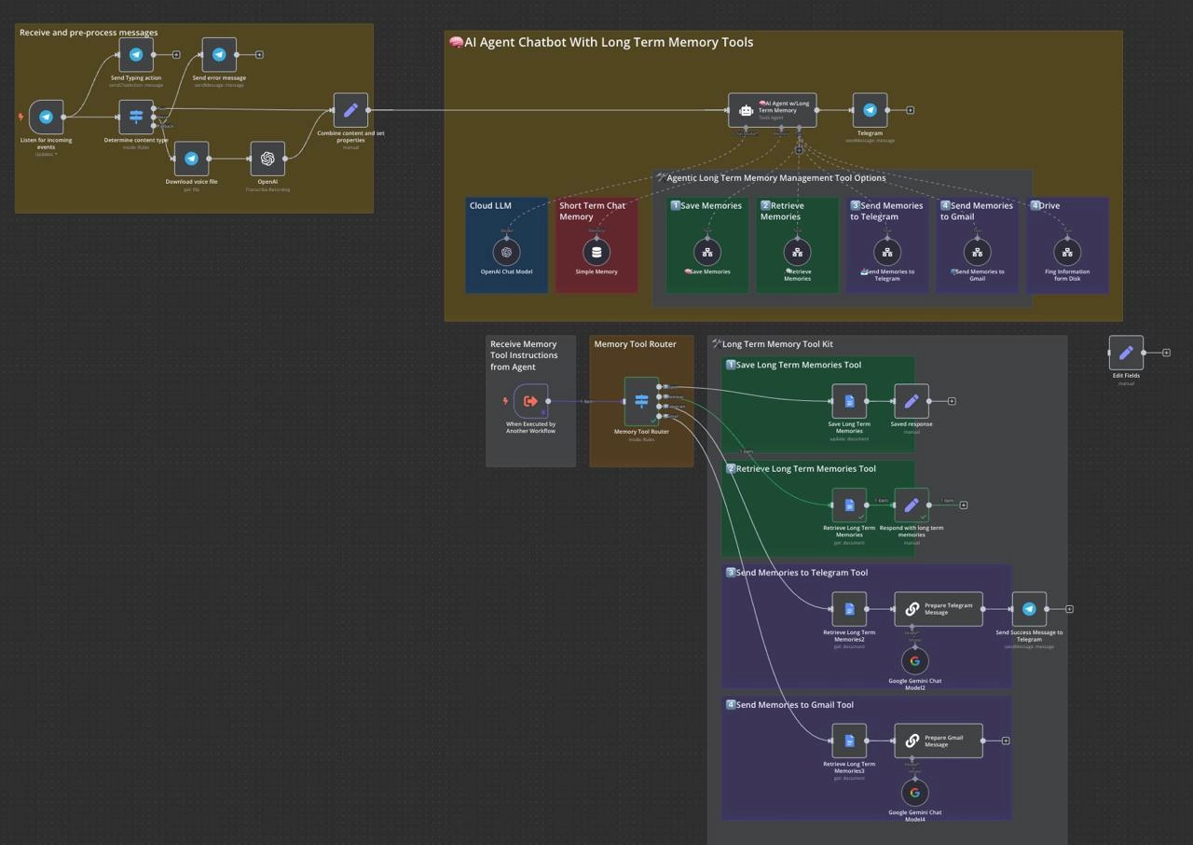Add a tool to the AI Agent's tool connector
This screenshot has width=1193, height=845.
[x=799, y=149]
